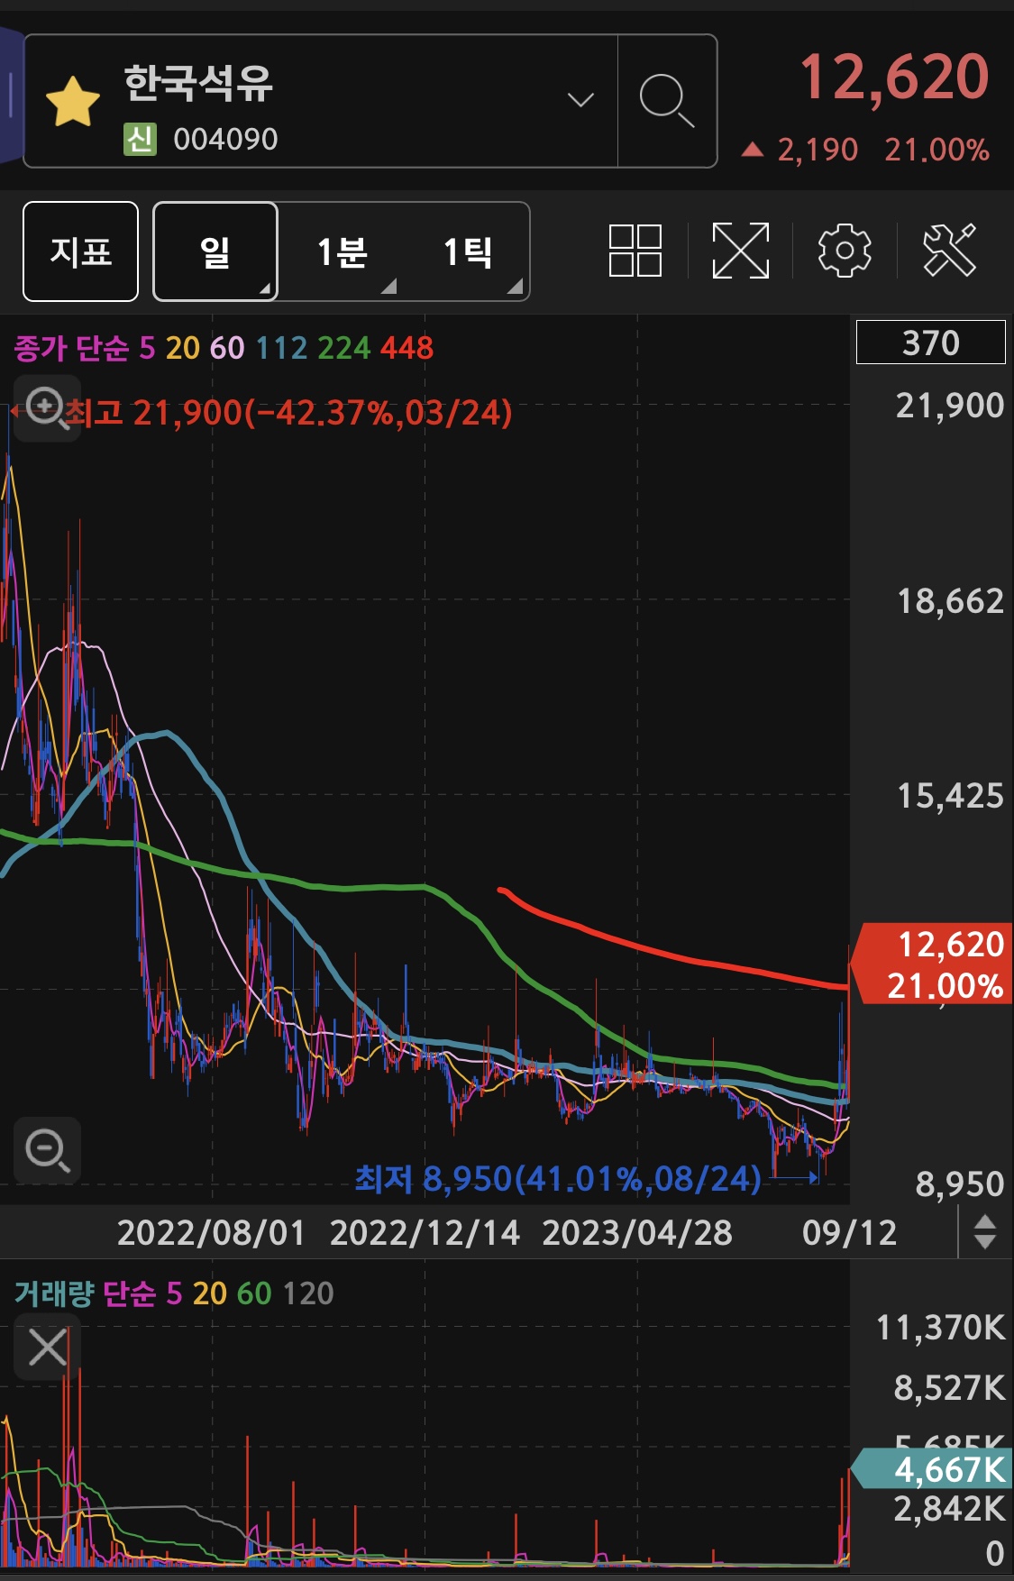Screen dimensions: 1014x1581
Task: Click the 최고 21,900 high marker label
Action: 288,413
